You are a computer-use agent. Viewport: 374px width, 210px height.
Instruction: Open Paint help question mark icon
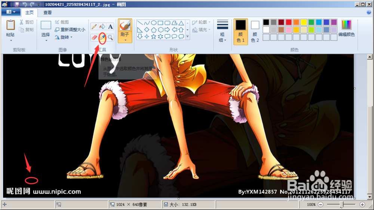[x=369, y=12]
